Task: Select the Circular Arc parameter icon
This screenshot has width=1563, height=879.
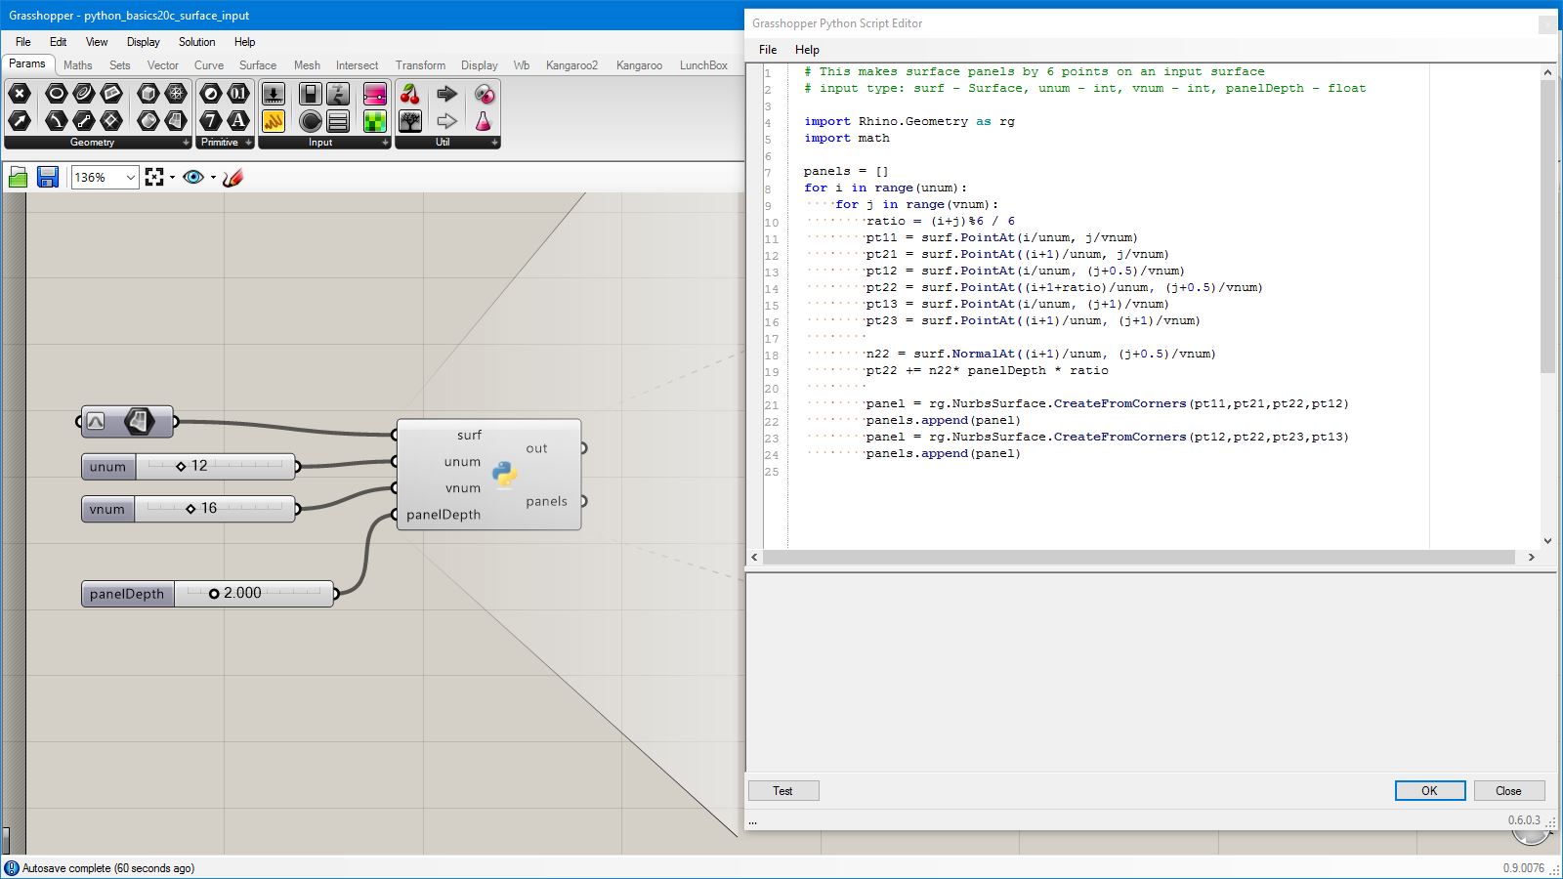Action: pyautogui.click(x=56, y=120)
